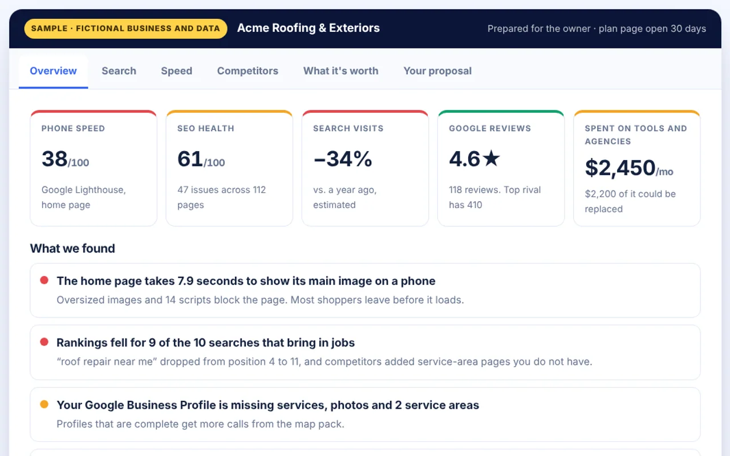This screenshot has height=456, width=730.
Task: Click the Sample fictional business data badge
Action: coord(125,28)
